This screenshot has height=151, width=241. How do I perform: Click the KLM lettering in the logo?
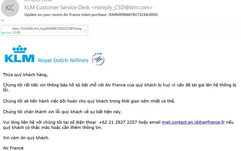(x=19, y=58)
